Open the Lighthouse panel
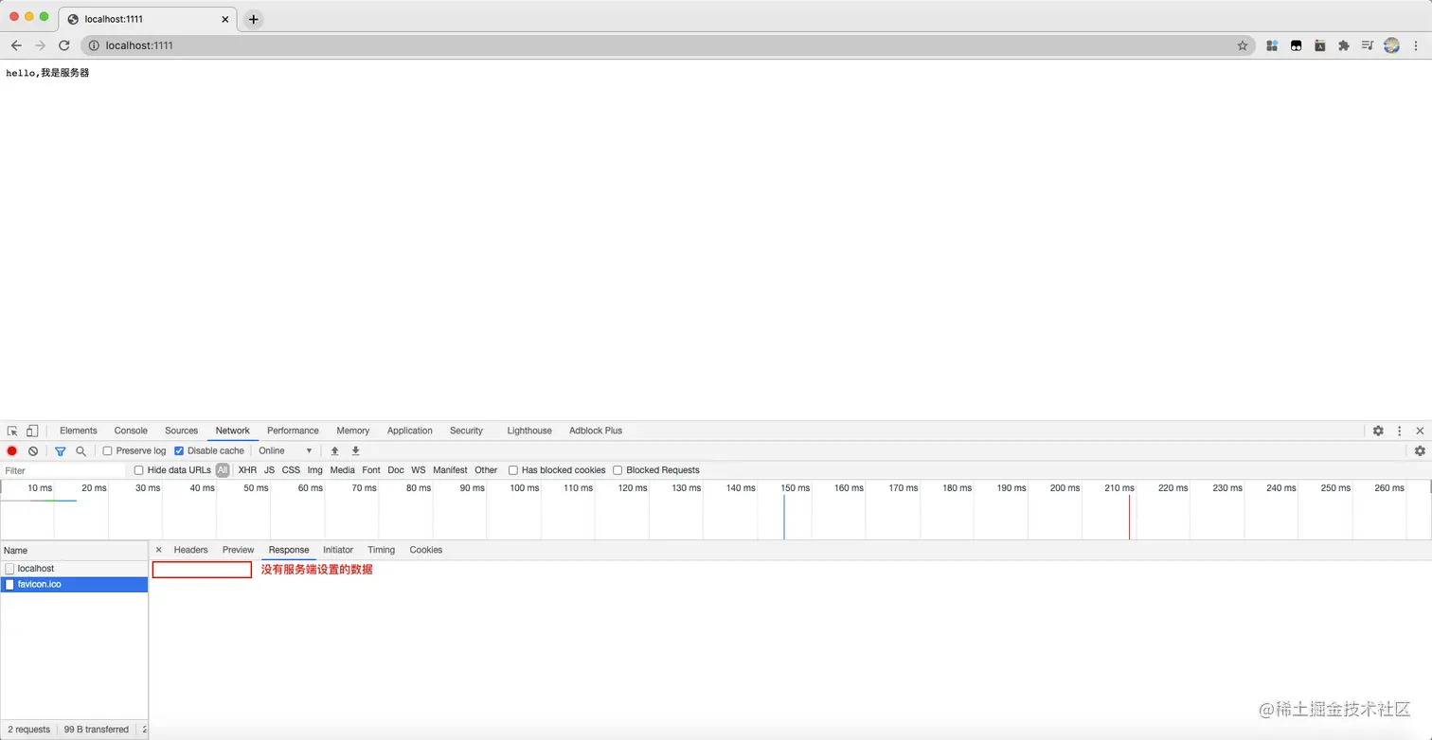 pyautogui.click(x=529, y=431)
